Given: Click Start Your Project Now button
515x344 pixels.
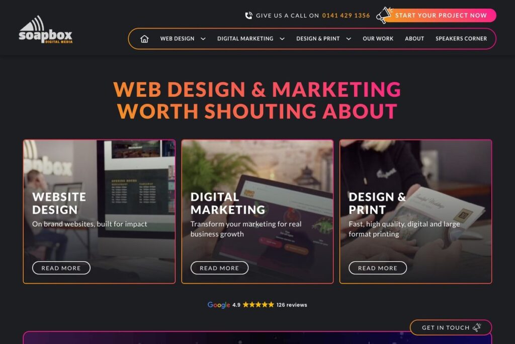Looking at the screenshot, I should [x=440, y=16].
